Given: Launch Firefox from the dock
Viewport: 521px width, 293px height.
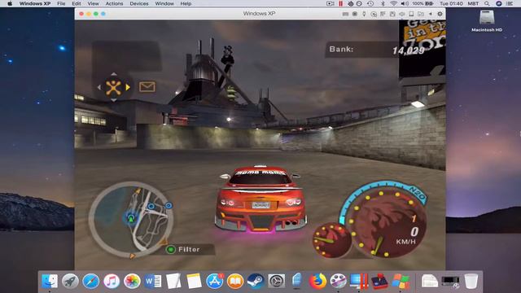Looking at the screenshot, I should click(317, 281).
